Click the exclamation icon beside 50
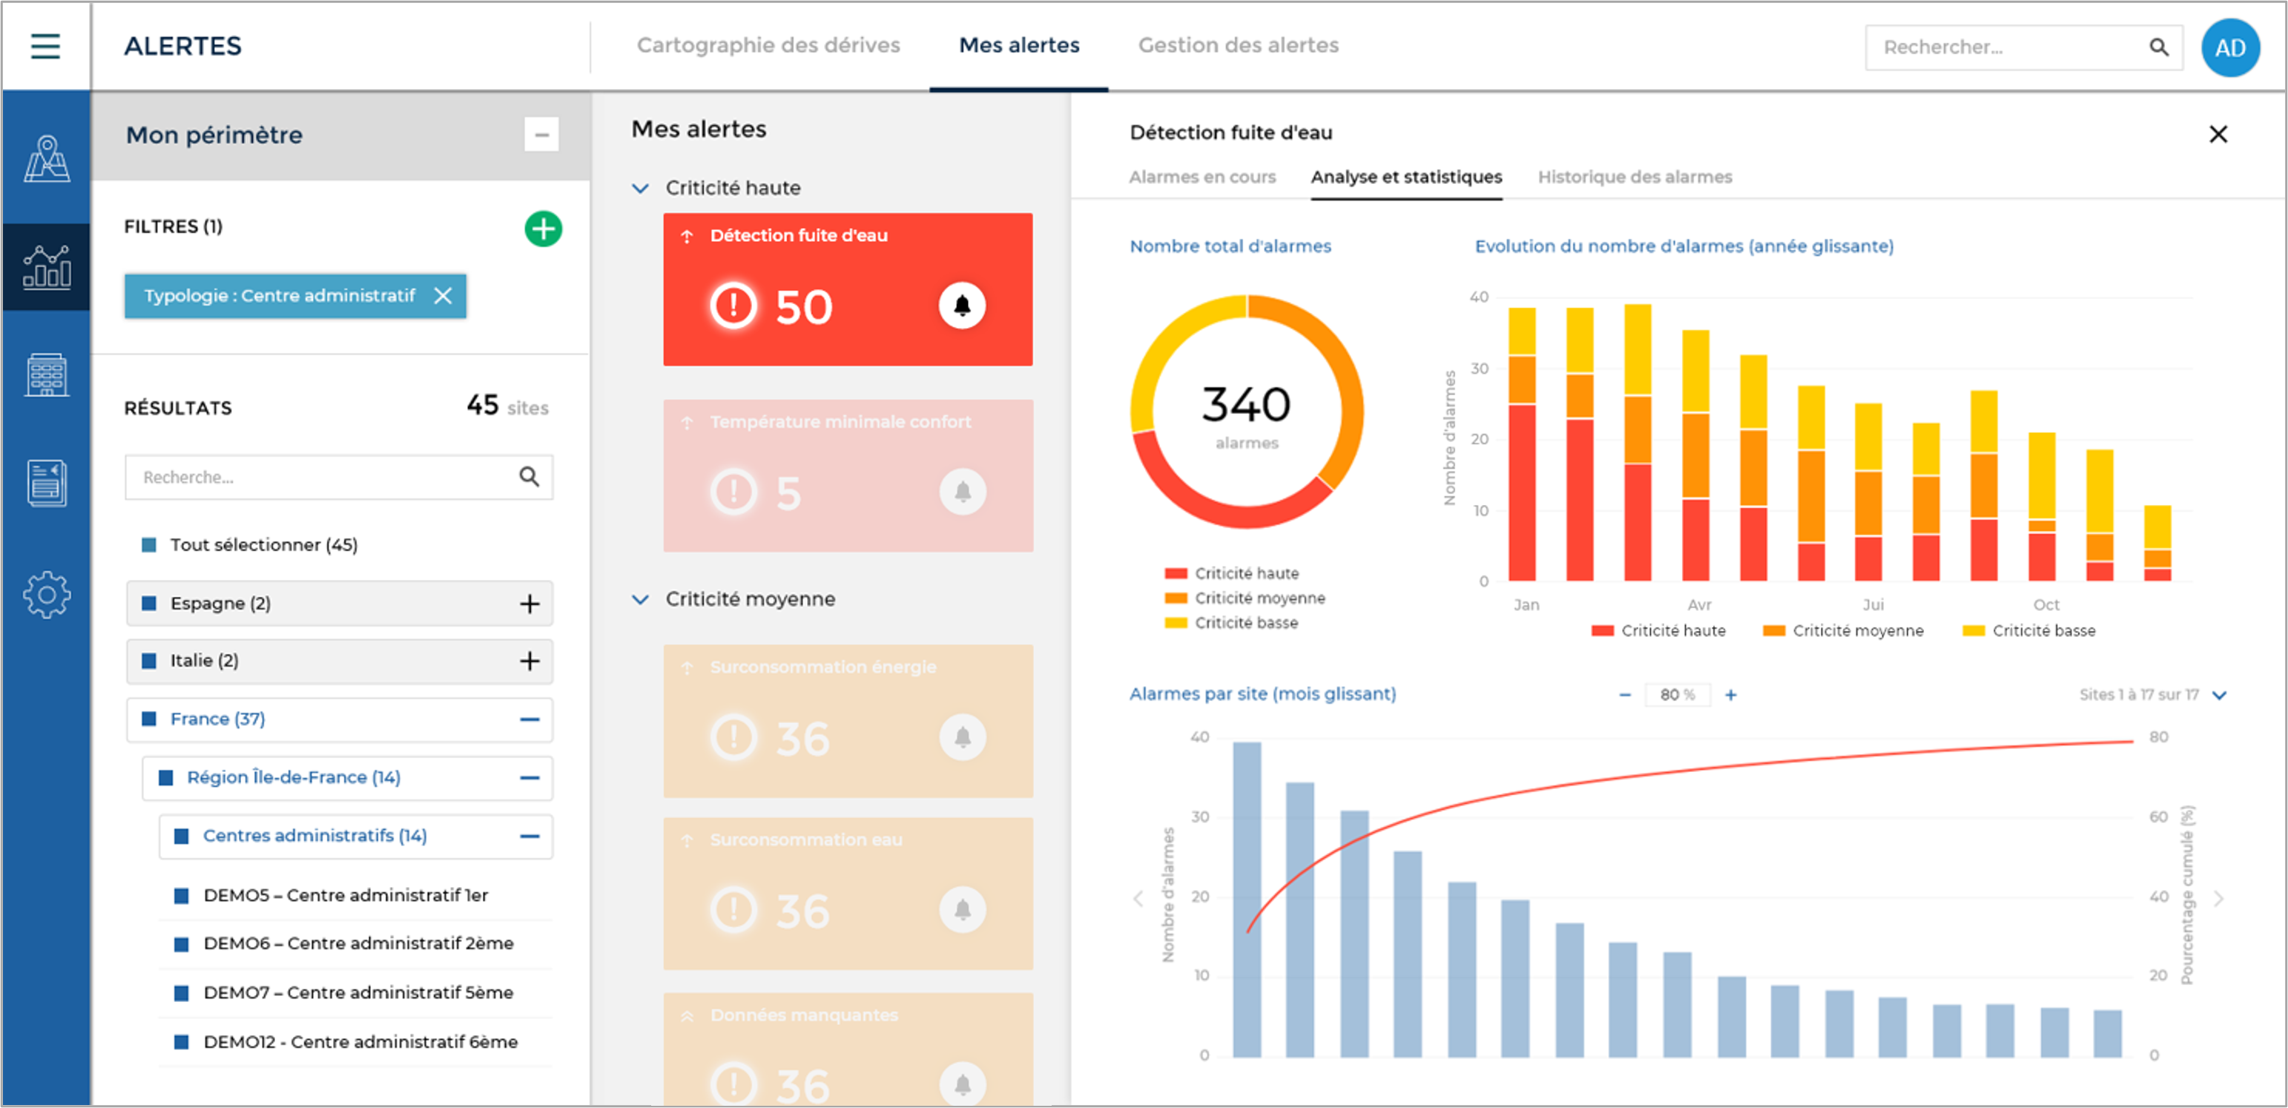The height and width of the screenshot is (1108, 2288). (733, 306)
